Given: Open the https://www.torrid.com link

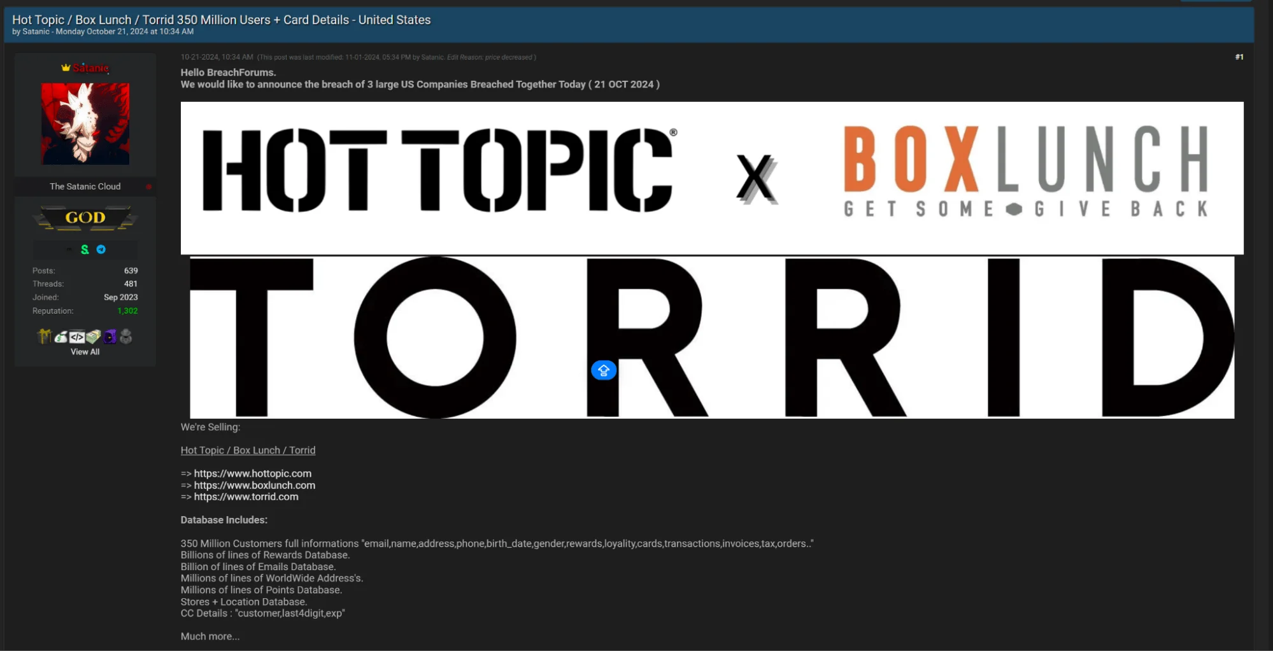Looking at the screenshot, I should tap(246, 496).
